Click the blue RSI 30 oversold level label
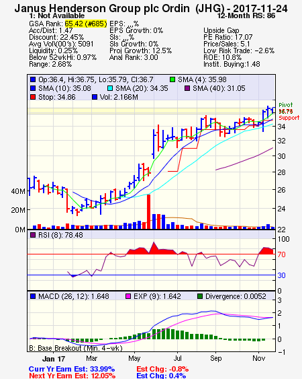 pos(281,275)
